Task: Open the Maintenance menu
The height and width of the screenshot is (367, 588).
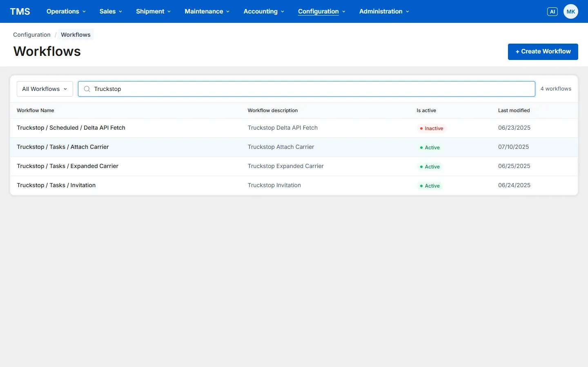Action: 207,11
